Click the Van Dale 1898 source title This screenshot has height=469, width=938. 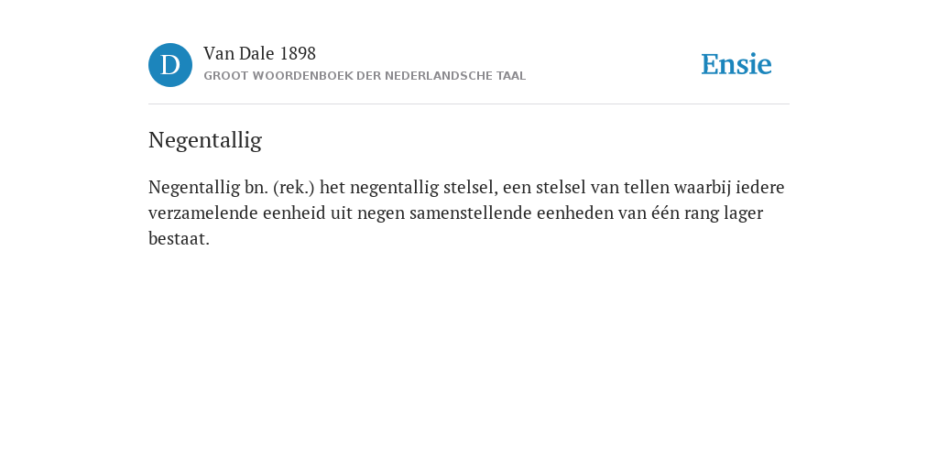click(259, 53)
